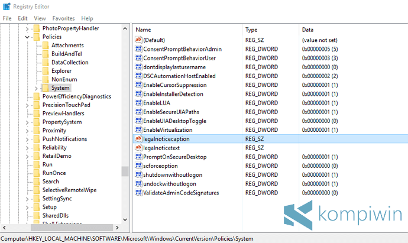
Task: Select the DataCollection key label
Action: point(70,63)
